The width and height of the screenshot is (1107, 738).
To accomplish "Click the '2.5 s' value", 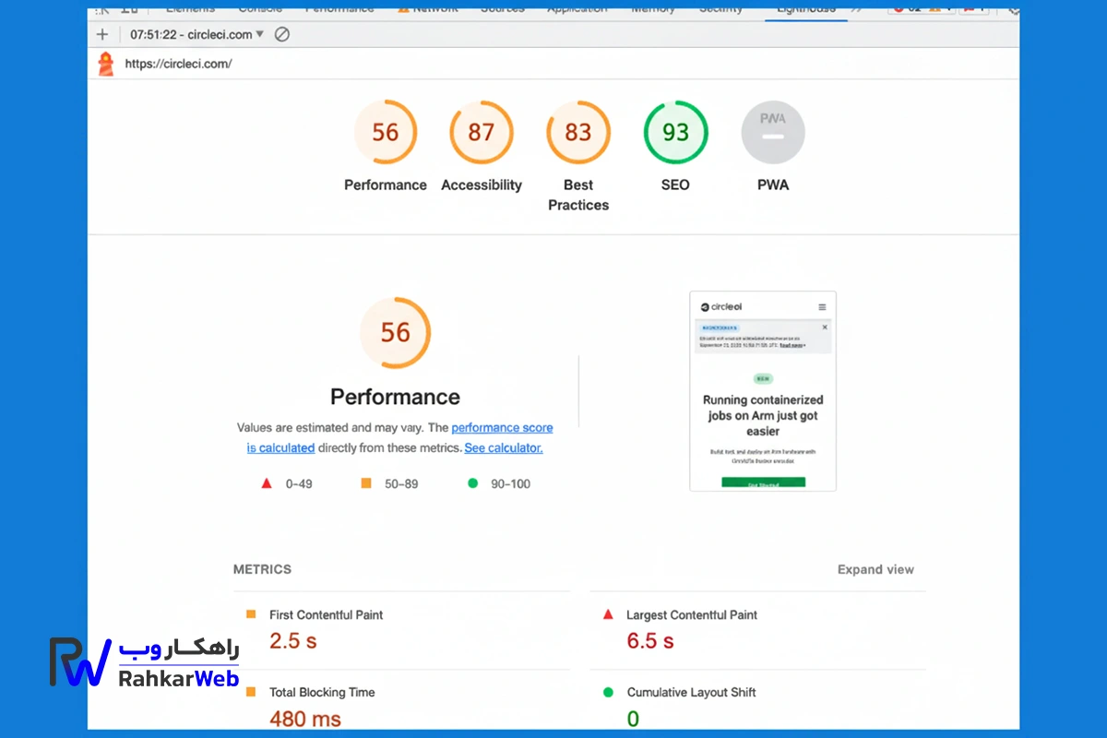I will [x=292, y=640].
